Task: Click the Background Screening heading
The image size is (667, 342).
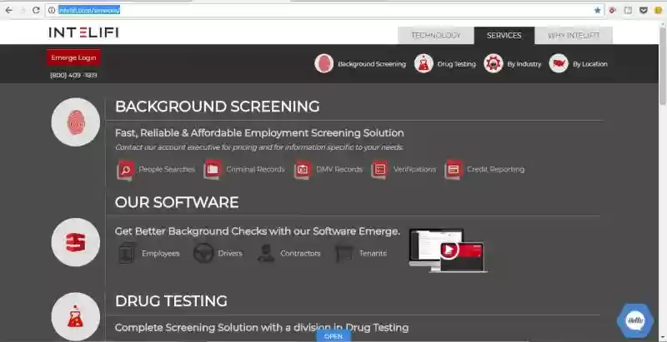Action: [218, 107]
